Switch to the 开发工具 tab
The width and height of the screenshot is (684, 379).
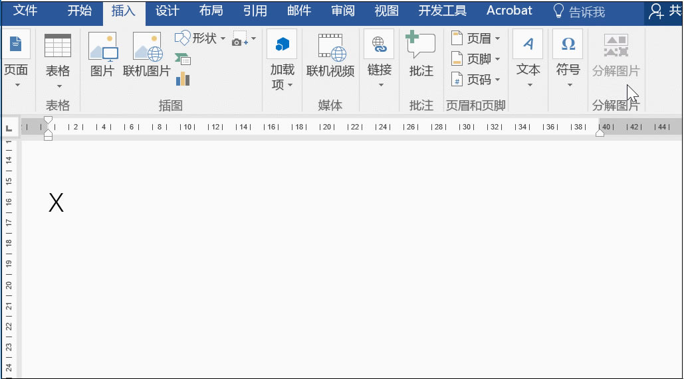(442, 11)
